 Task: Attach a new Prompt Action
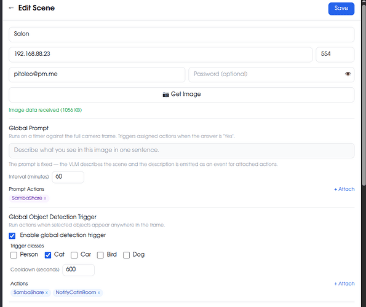tap(344, 189)
